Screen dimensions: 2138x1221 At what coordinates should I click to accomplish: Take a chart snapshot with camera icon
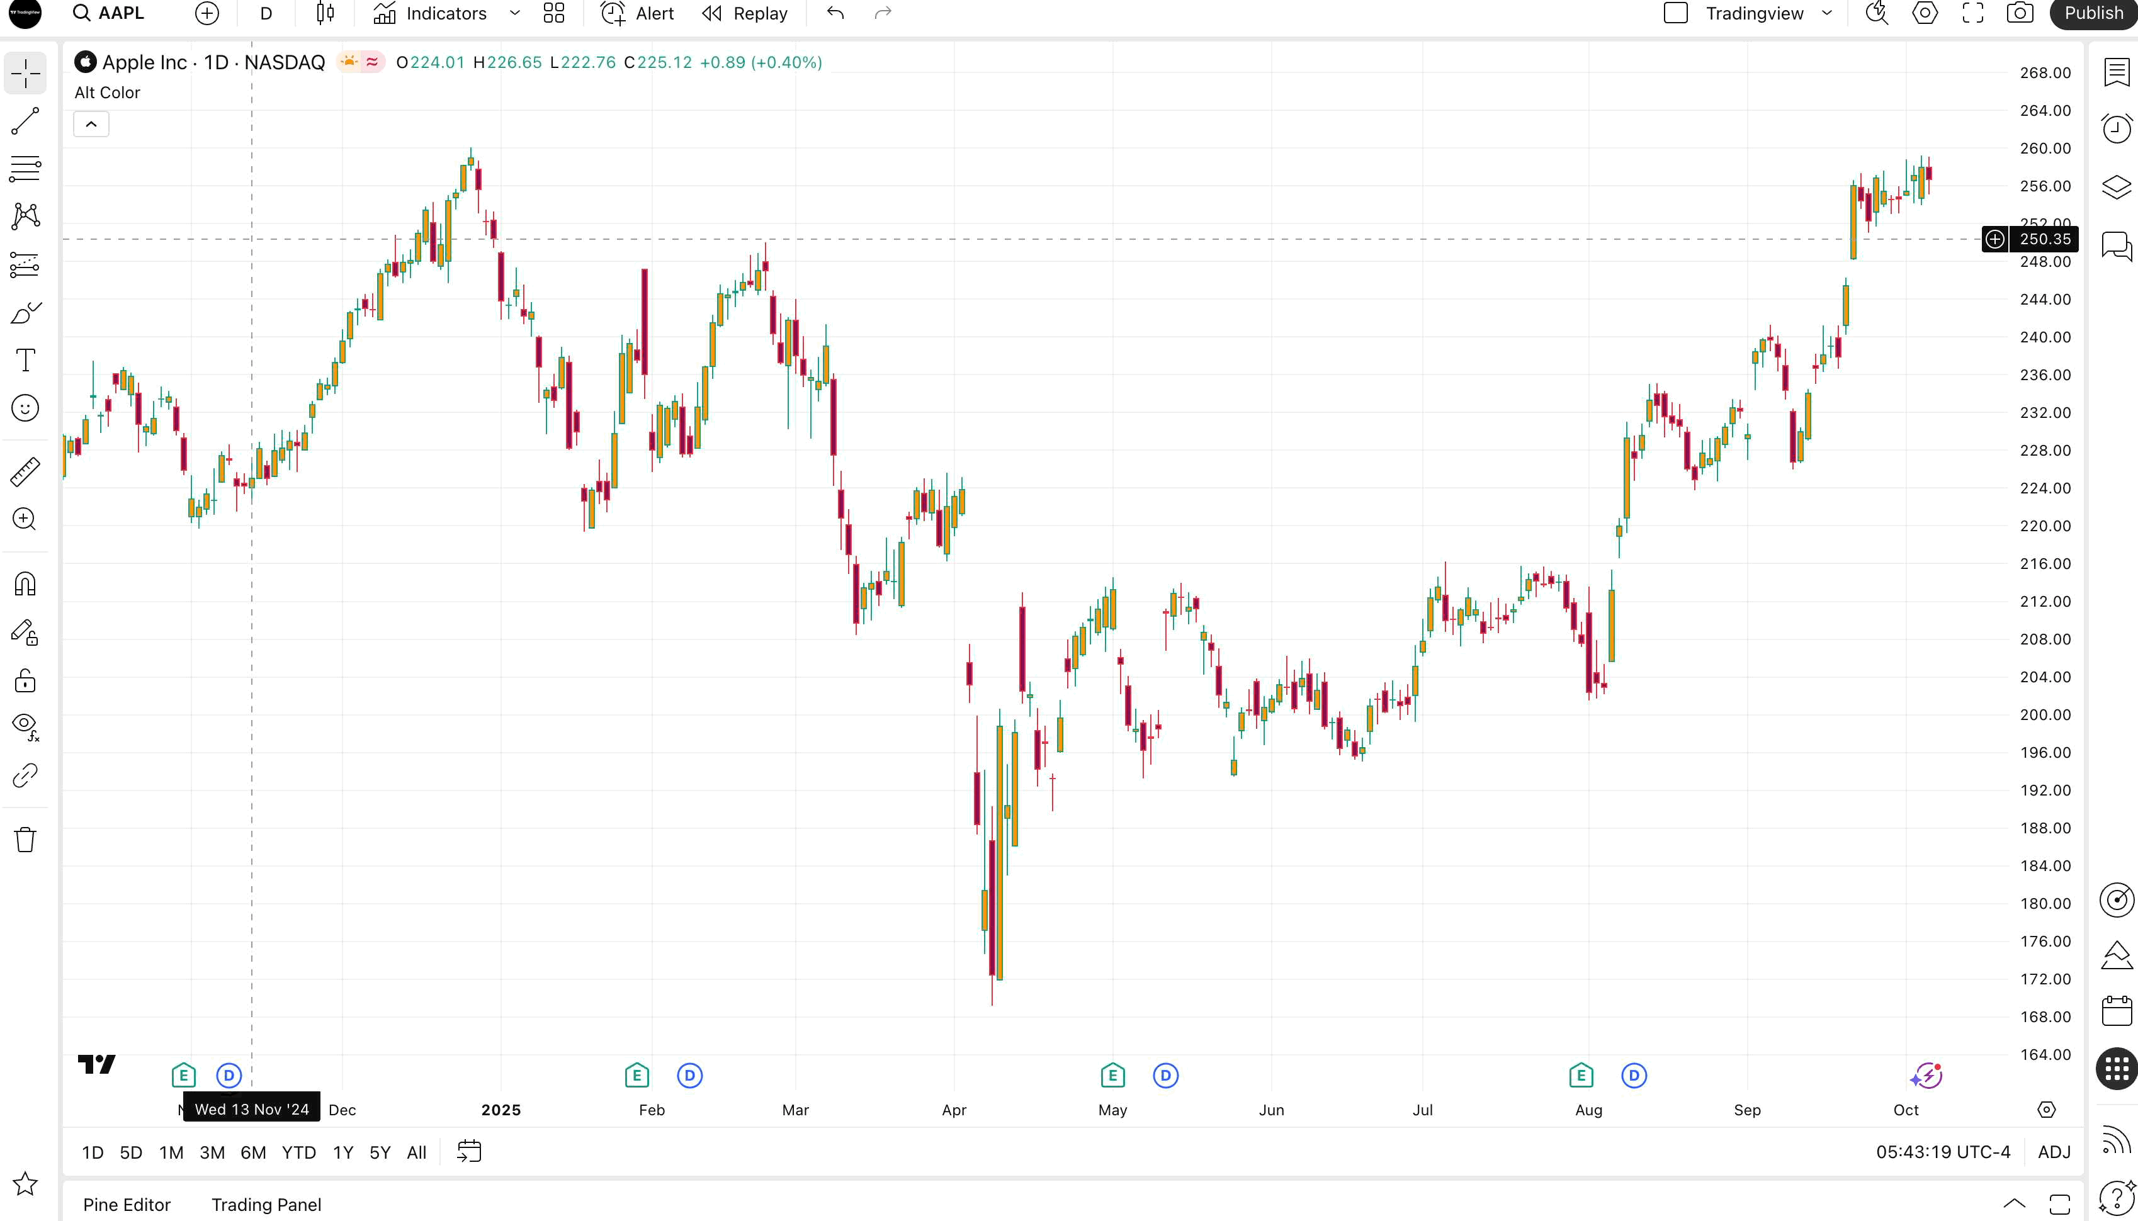coord(2020,13)
